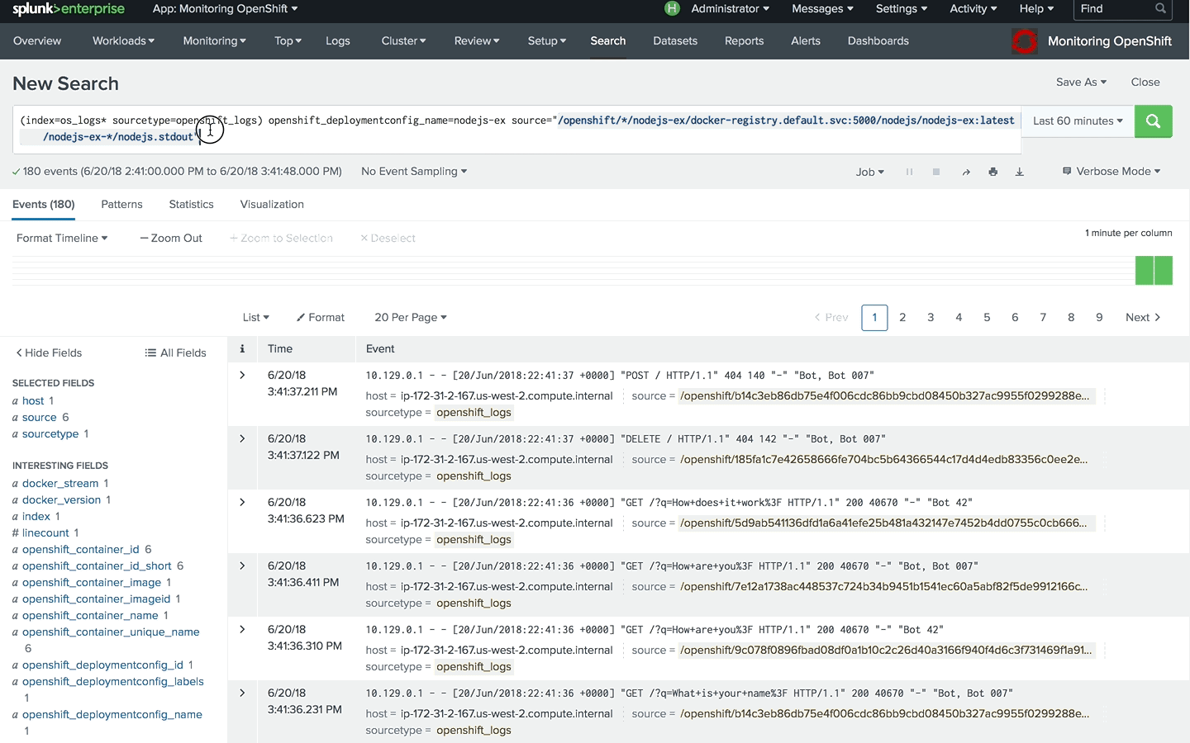Click the event info column icon
Image resolution: width=1190 pixels, height=743 pixels.
242,348
